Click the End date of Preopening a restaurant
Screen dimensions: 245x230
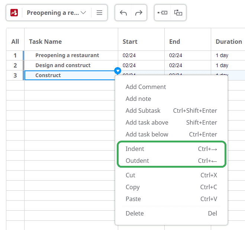175,55
